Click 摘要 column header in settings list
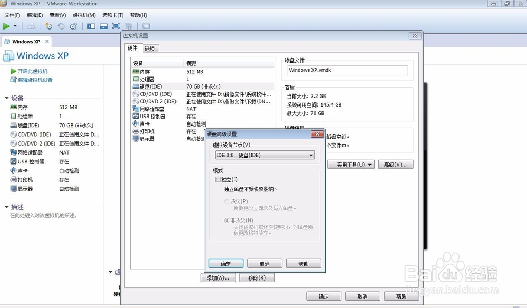Screen dimensions: 527x308 tap(229, 63)
